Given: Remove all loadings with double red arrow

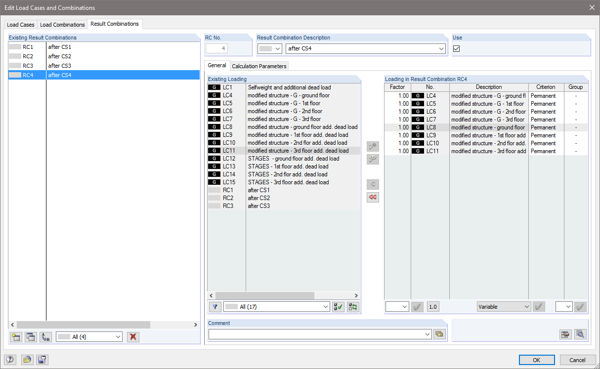Looking at the screenshot, I should point(373,197).
